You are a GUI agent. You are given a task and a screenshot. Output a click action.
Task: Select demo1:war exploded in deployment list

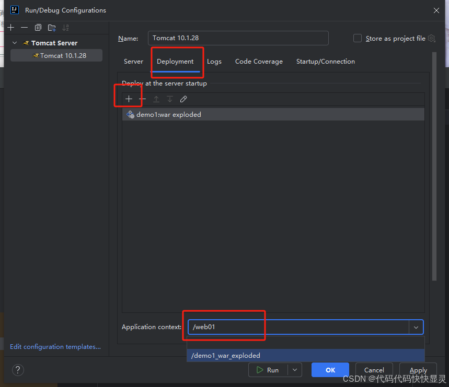pos(273,114)
